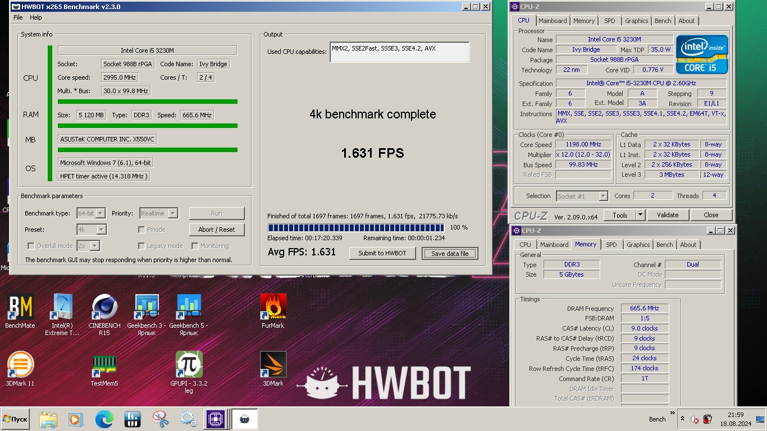This screenshot has width=767, height=431.
Task: Open gears settings icon in taskbar
Action: (x=188, y=419)
